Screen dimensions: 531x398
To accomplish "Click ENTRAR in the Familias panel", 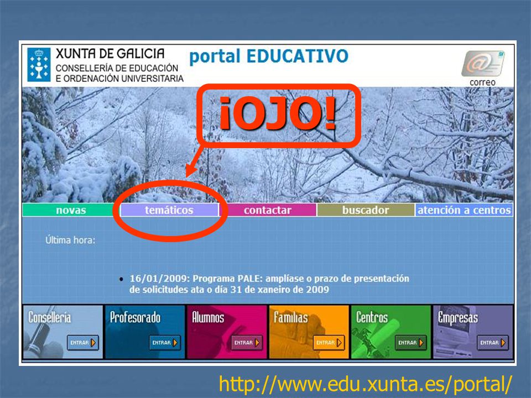I will tap(329, 343).
